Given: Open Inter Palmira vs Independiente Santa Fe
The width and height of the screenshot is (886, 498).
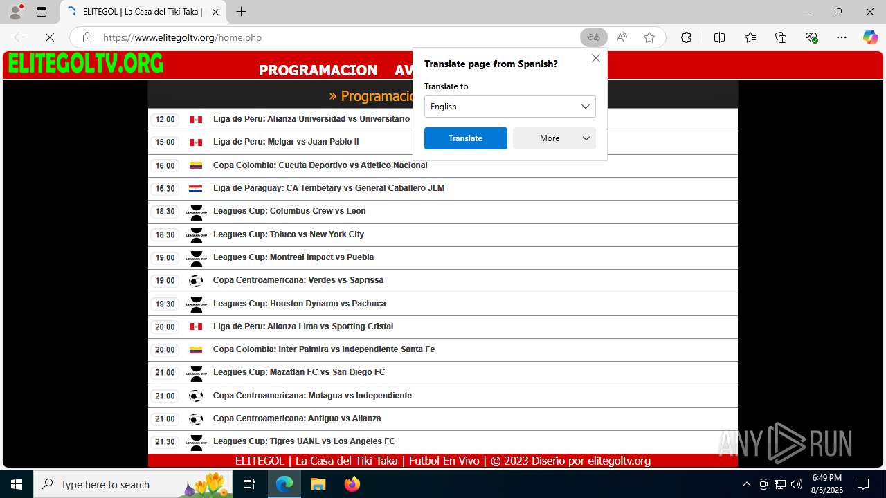Looking at the screenshot, I should click(324, 349).
